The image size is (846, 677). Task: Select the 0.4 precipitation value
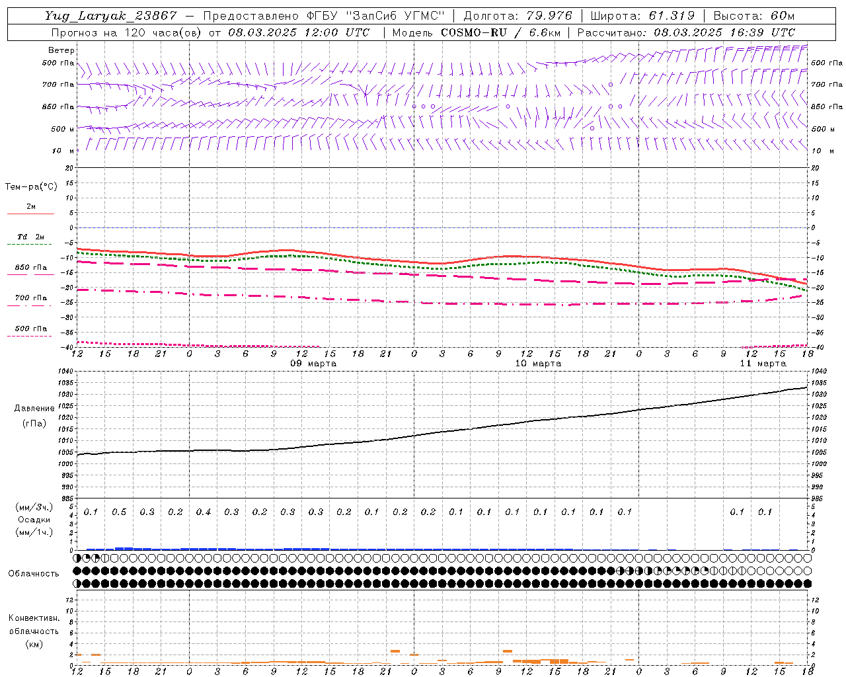coord(203,512)
